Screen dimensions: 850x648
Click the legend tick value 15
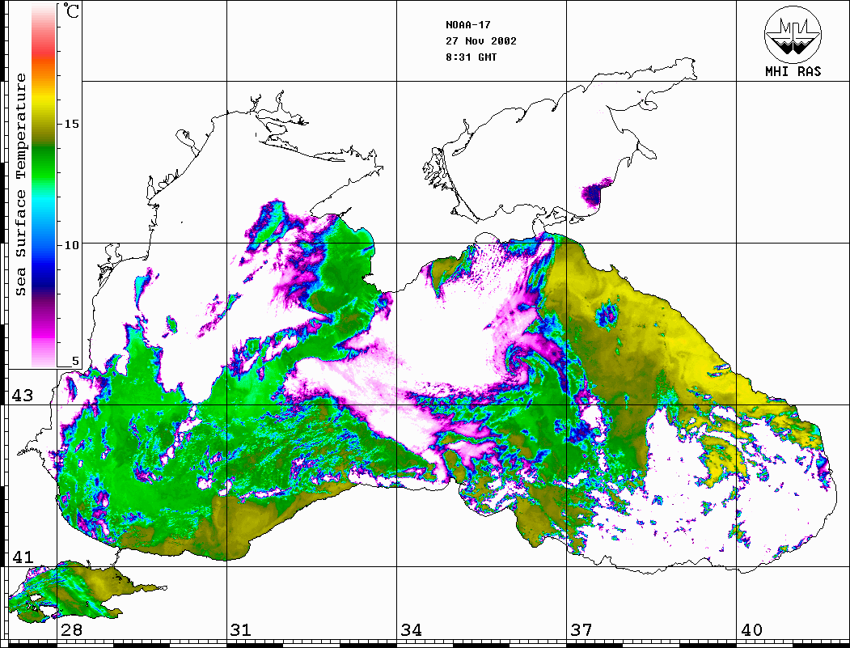pyautogui.click(x=71, y=124)
